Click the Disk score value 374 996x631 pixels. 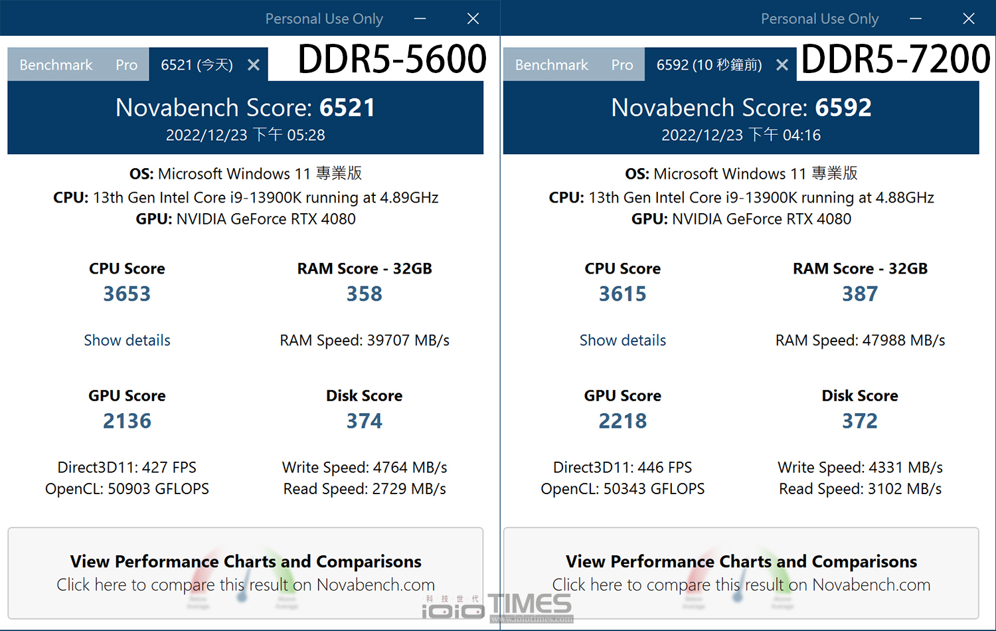(x=365, y=421)
